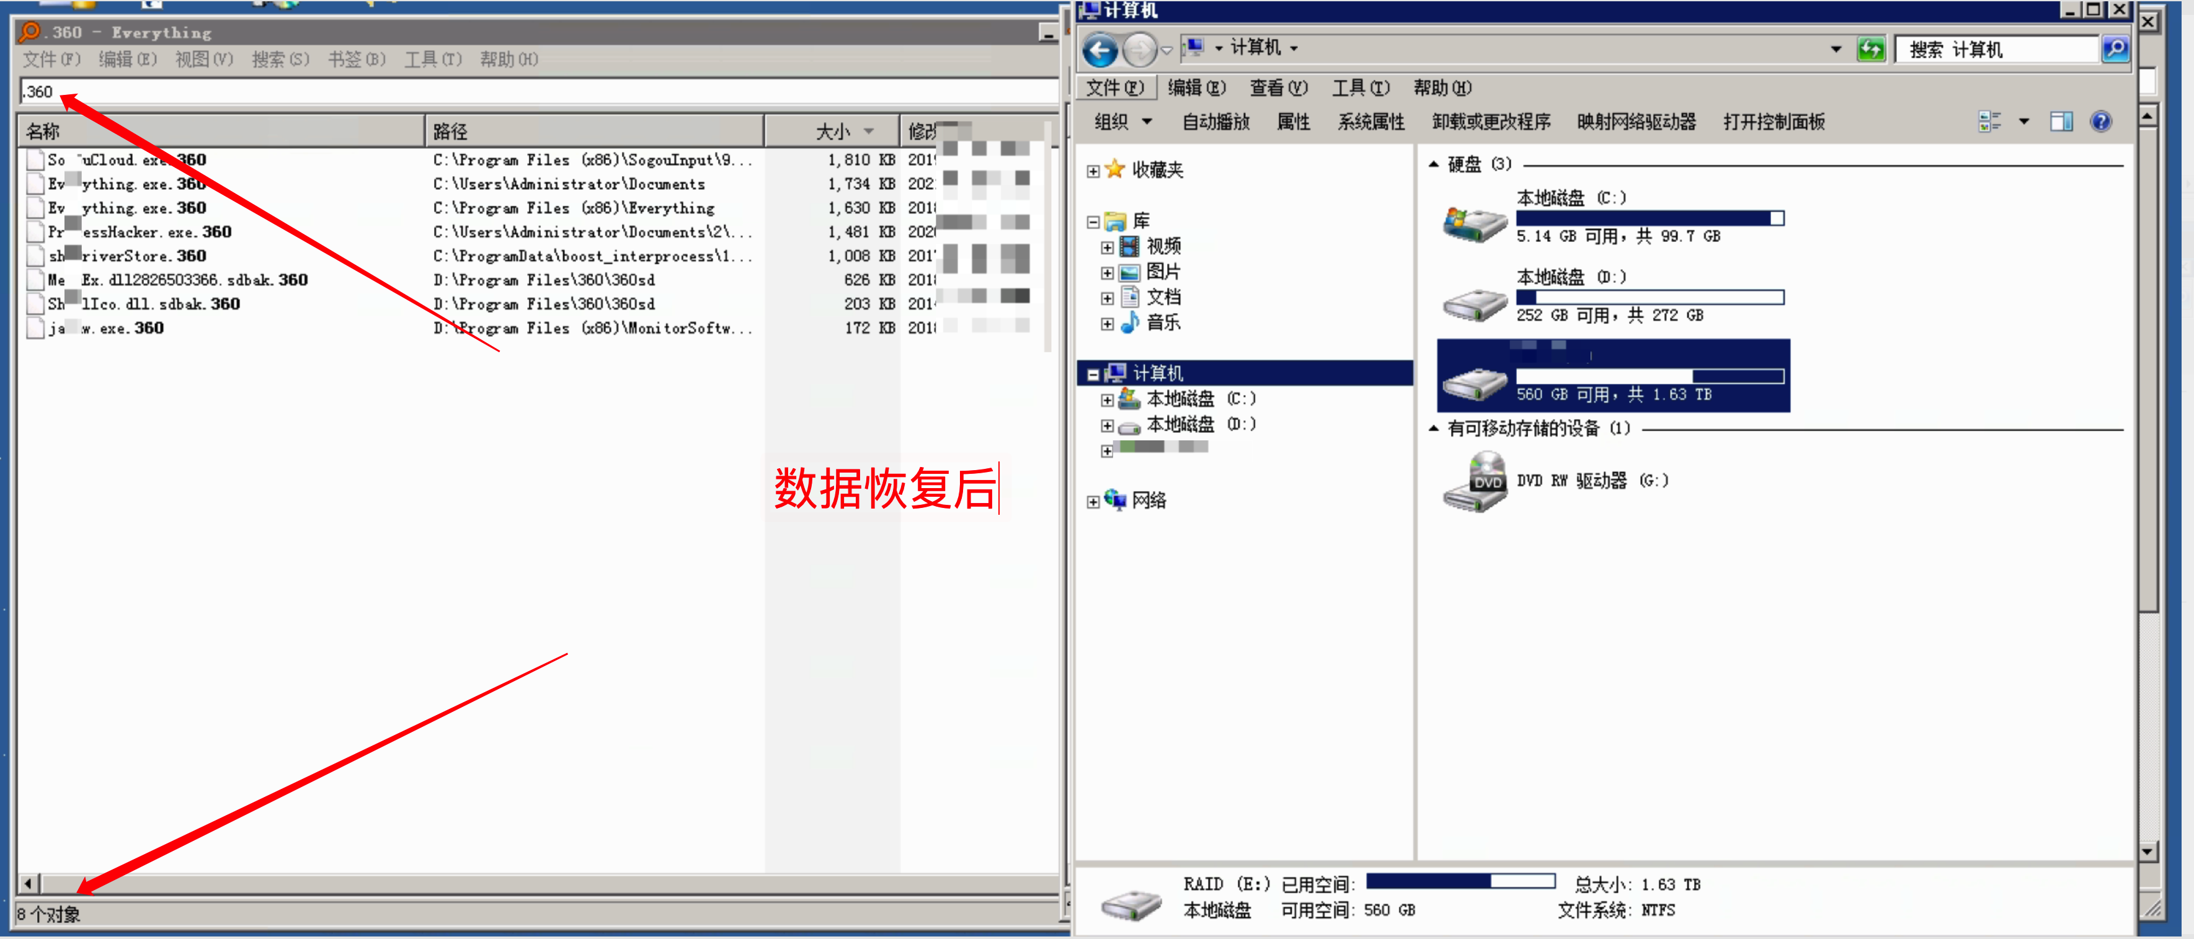The height and width of the screenshot is (939, 2194).
Task: Open the 查看 menu in Explorer
Action: pos(1277,88)
